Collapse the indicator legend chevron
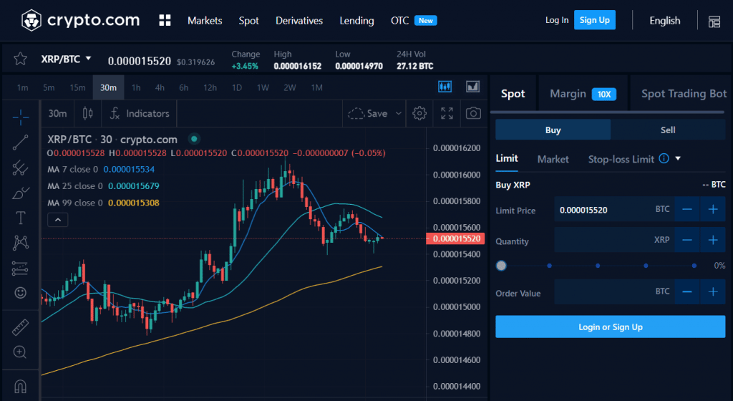 [x=58, y=220]
